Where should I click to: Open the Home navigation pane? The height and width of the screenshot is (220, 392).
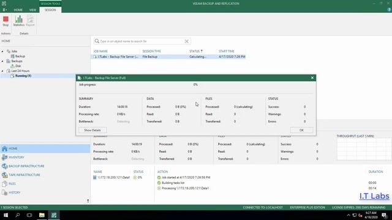45,148
